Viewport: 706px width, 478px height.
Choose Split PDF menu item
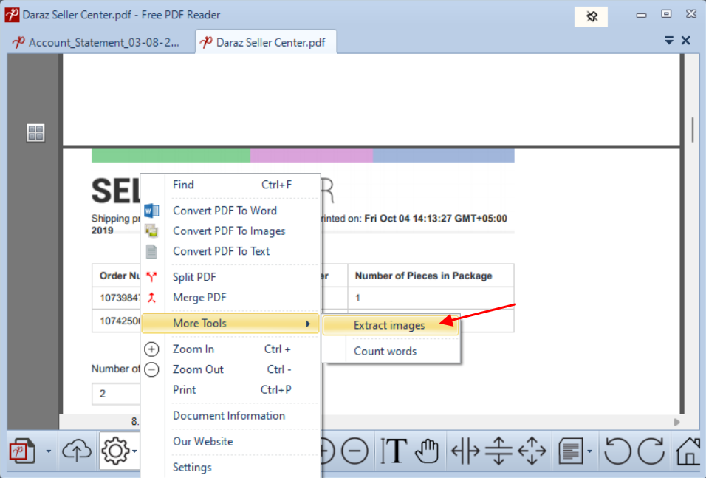[x=230, y=276]
